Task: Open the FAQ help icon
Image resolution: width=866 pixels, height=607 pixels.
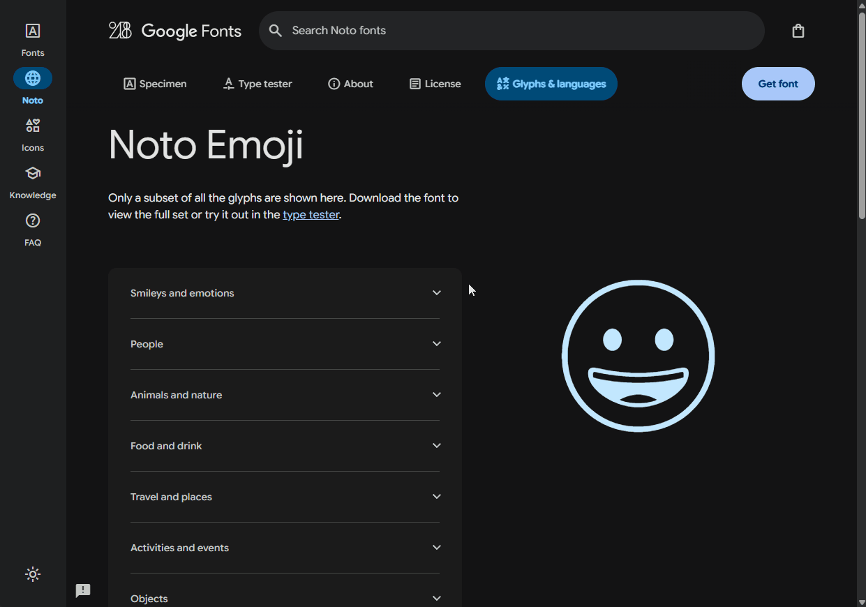Action: pos(33,221)
